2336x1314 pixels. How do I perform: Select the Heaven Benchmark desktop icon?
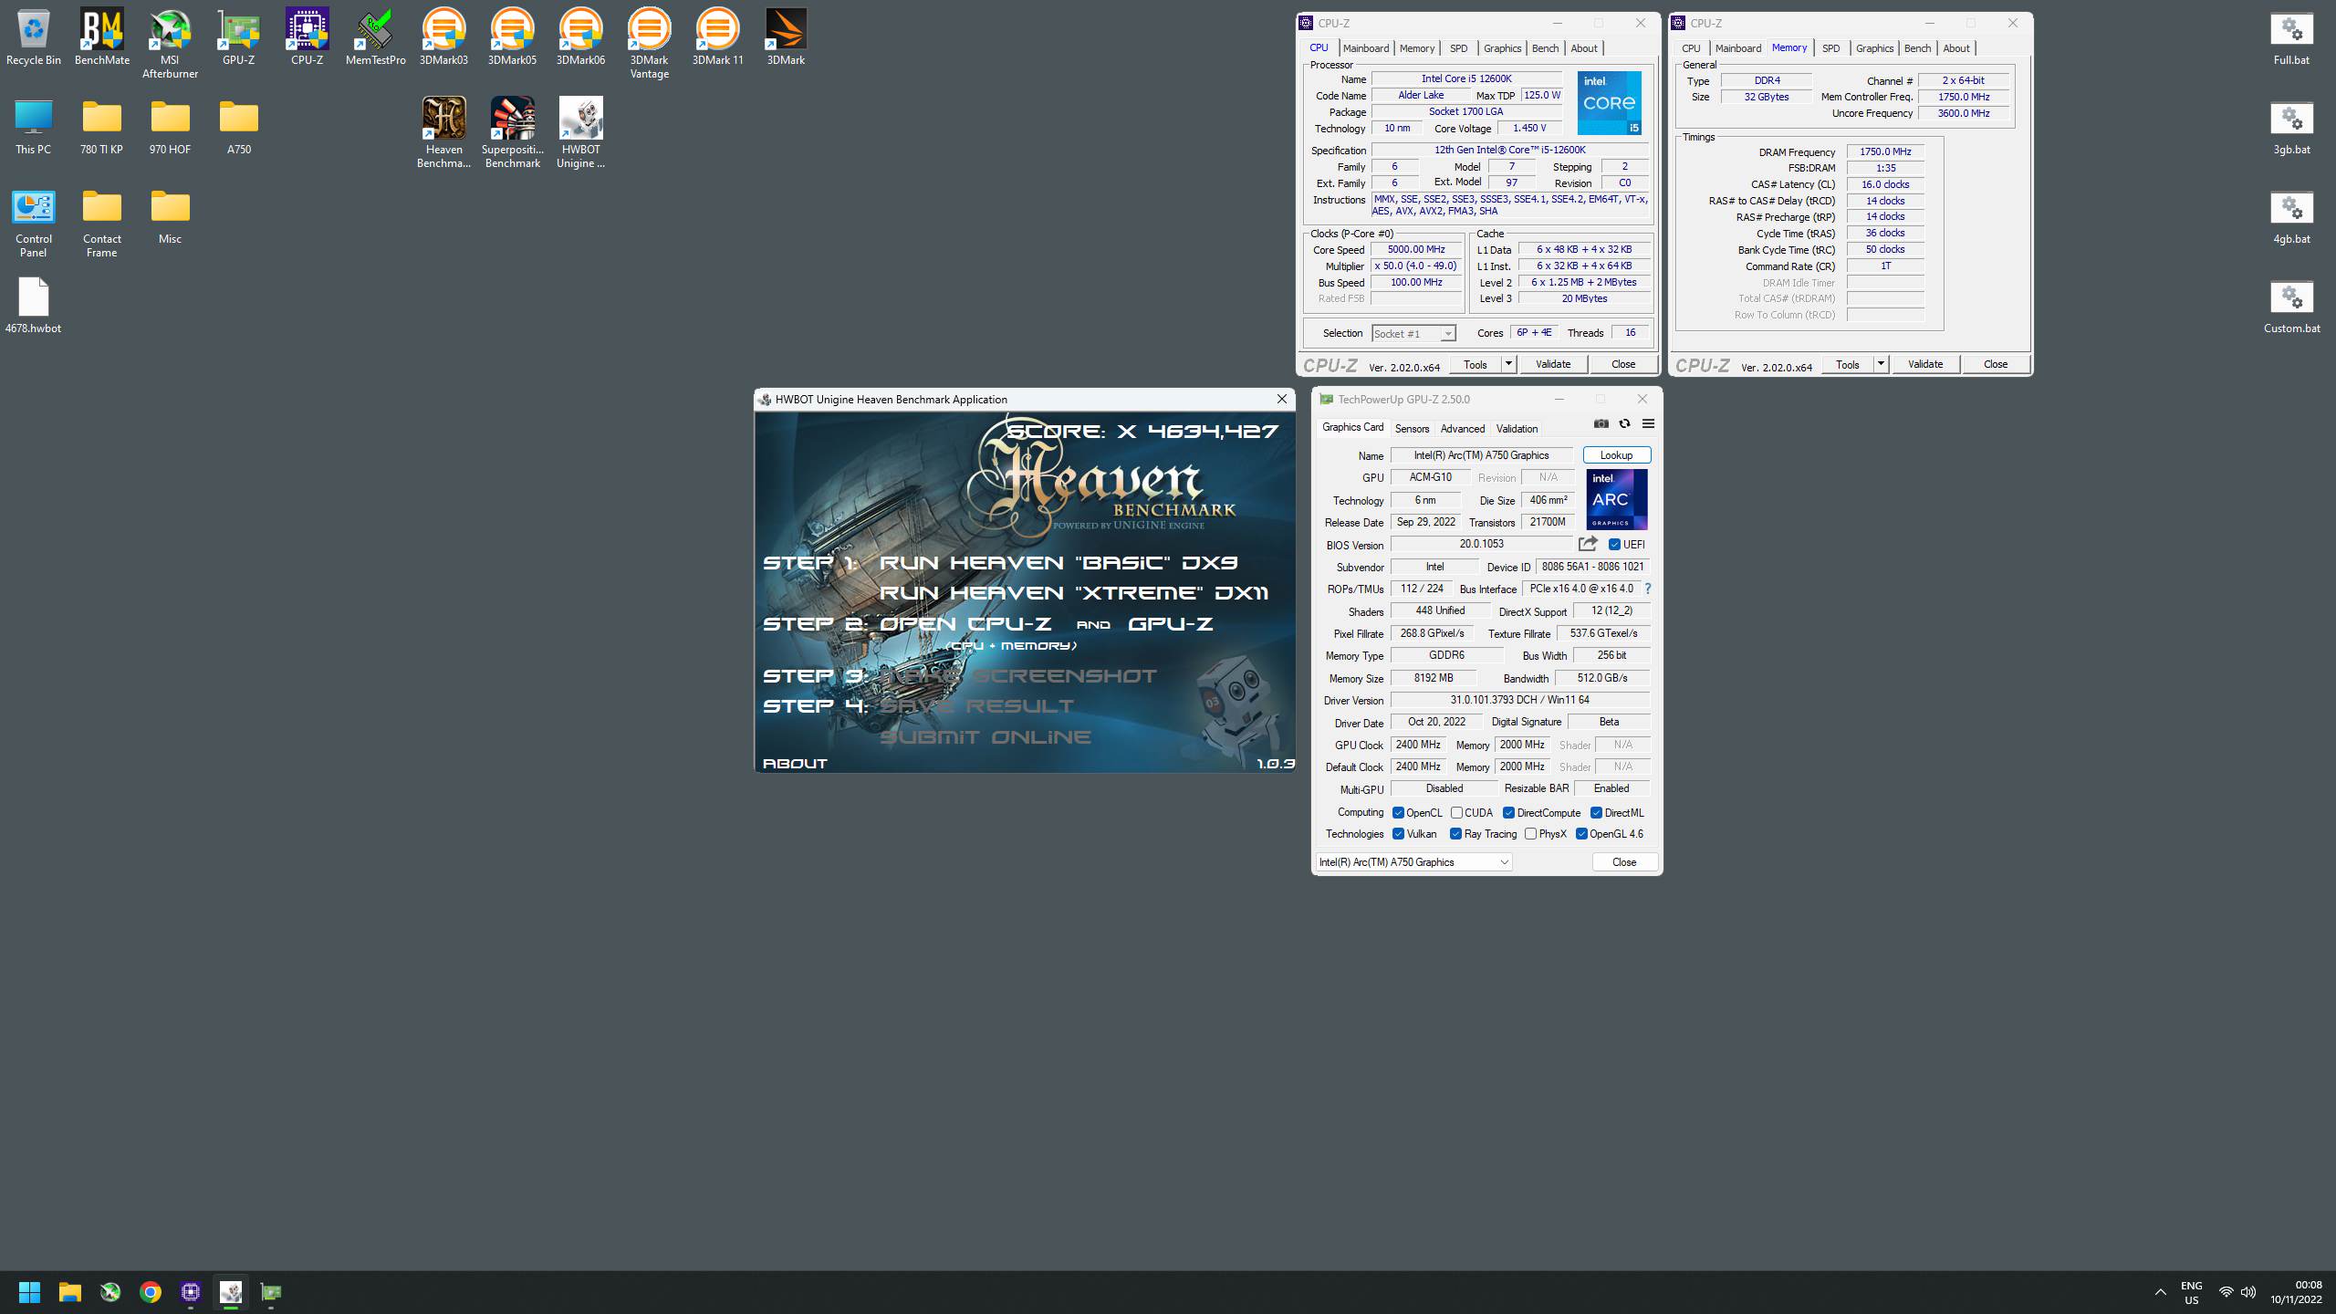click(x=443, y=133)
